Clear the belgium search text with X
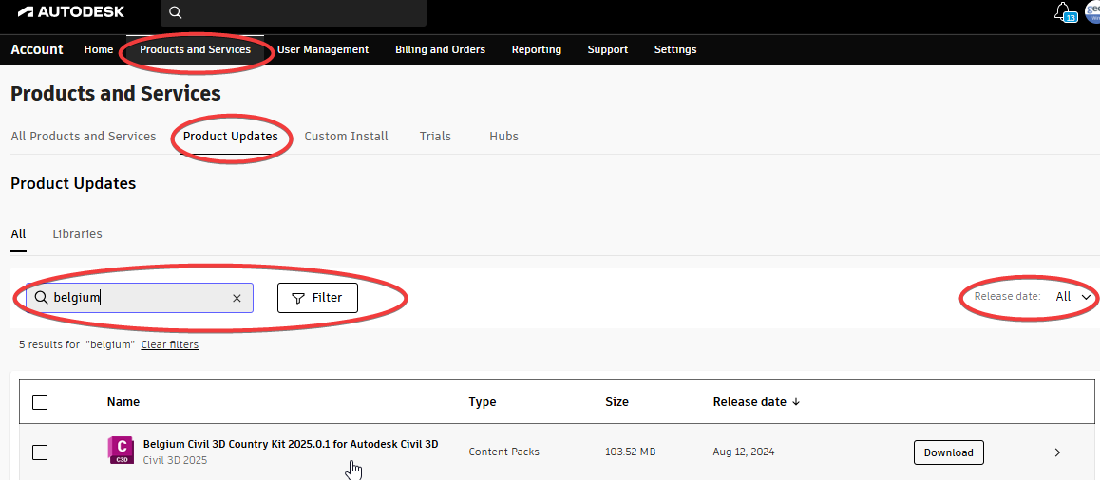This screenshot has width=1100, height=480. pos(237,299)
